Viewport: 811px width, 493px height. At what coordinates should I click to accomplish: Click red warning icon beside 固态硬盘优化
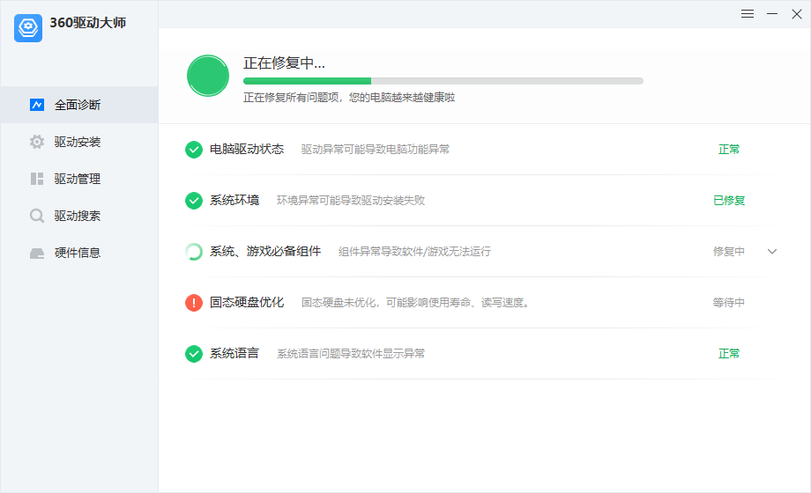(194, 302)
